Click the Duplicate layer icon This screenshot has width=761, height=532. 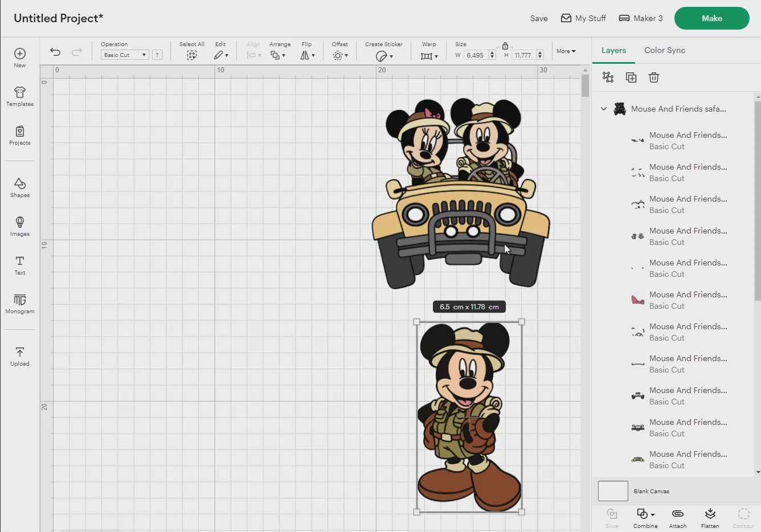(x=631, y=77)
